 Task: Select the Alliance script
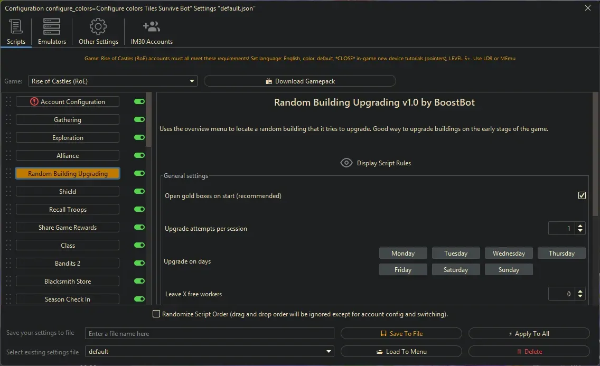[x=68, y=155]
